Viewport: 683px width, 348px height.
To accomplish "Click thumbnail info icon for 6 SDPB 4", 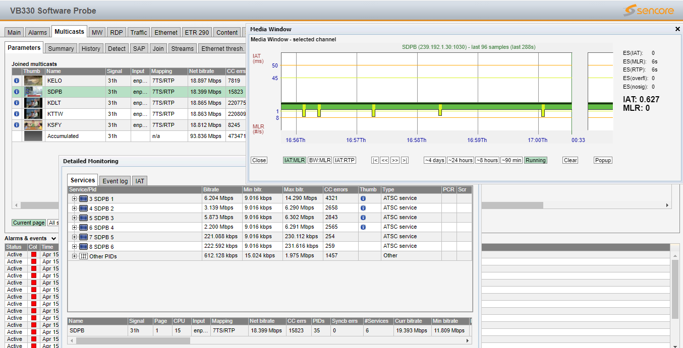I will (x=363, y=227).
